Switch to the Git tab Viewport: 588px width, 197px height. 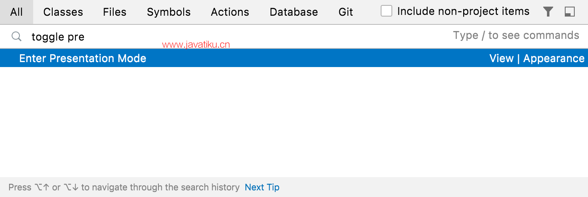click(x=346, y=12)
